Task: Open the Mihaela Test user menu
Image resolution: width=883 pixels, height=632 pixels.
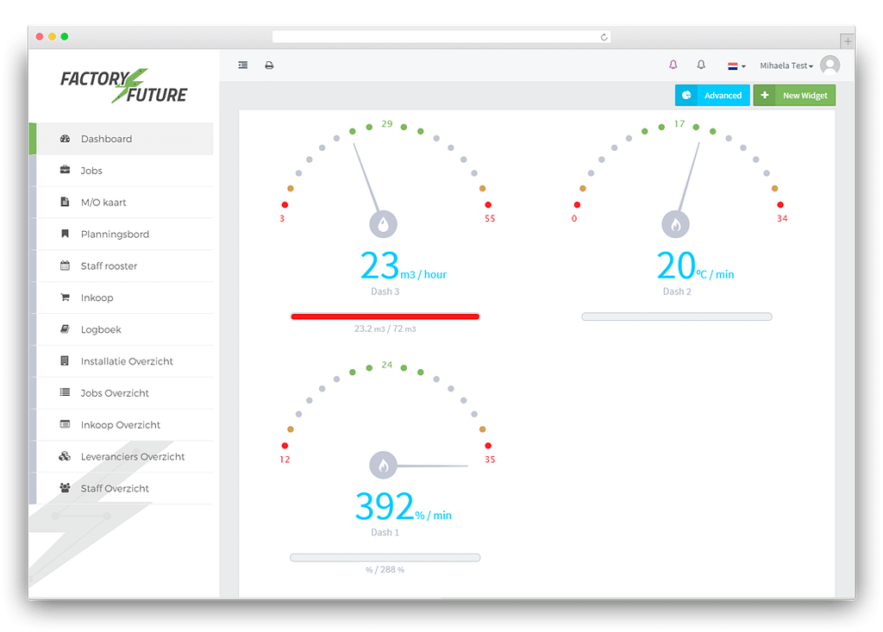Action: tap(786, 66)
